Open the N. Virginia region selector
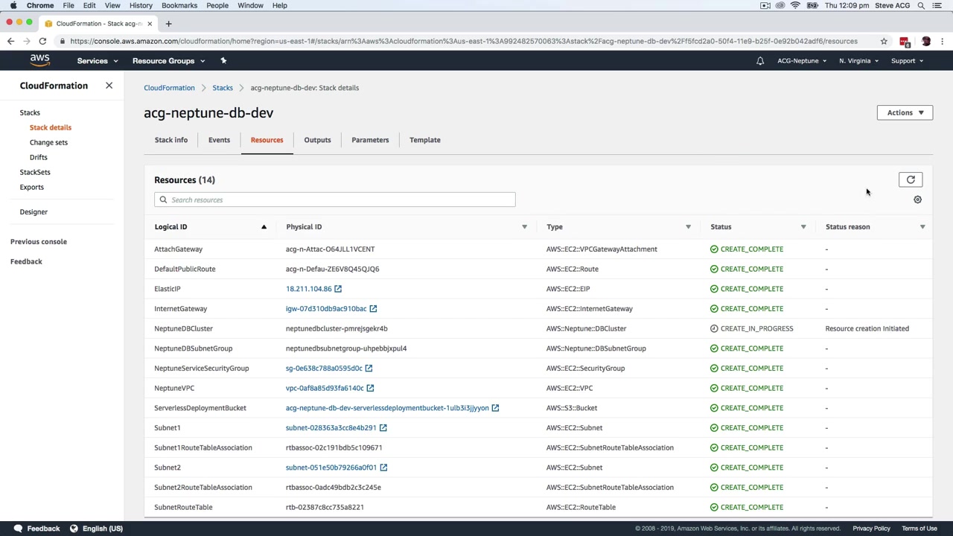The image size is (953, 536). click(x=858, y=61)
